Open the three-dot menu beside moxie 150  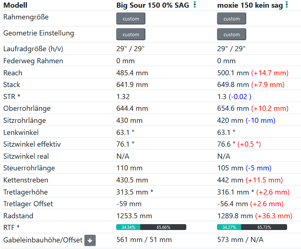tap(287, 5)
